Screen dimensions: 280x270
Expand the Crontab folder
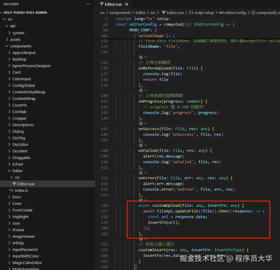pos(9,112)
